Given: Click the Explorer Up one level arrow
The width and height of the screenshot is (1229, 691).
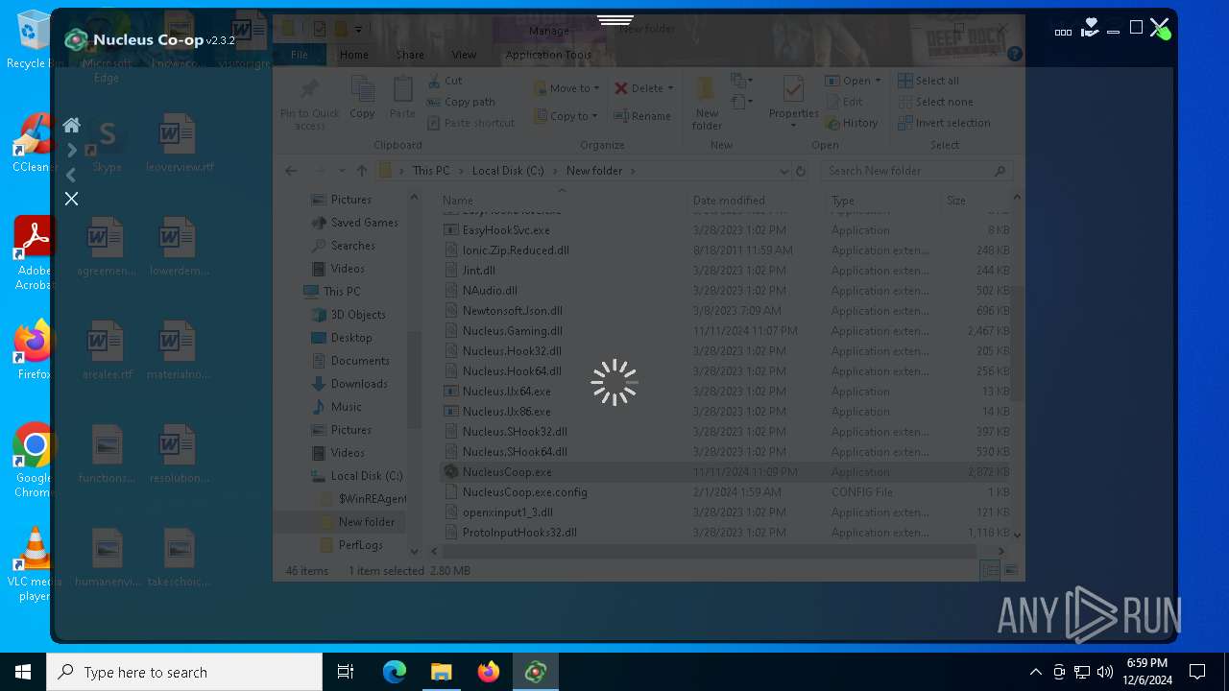Looking at the screenshot, I should pos(361,171).
